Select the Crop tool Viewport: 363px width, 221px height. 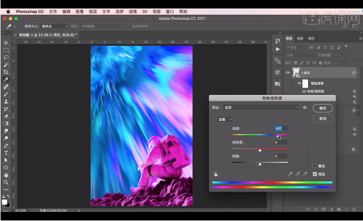tap(6, 72)
